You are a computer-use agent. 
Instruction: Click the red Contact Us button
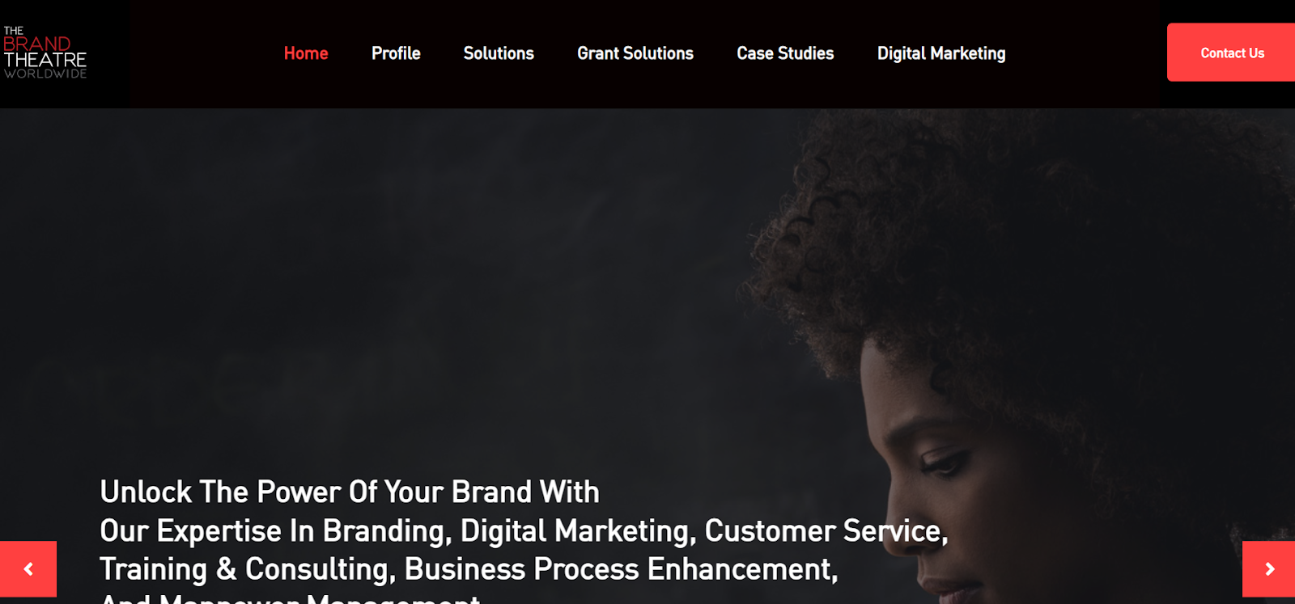click(1231, 53)
